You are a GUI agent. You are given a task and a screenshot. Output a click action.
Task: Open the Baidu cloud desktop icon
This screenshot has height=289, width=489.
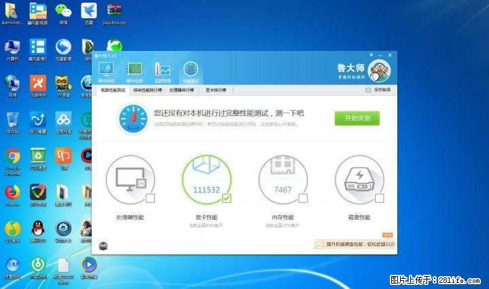pyautogui.click(x=63, y=123)
